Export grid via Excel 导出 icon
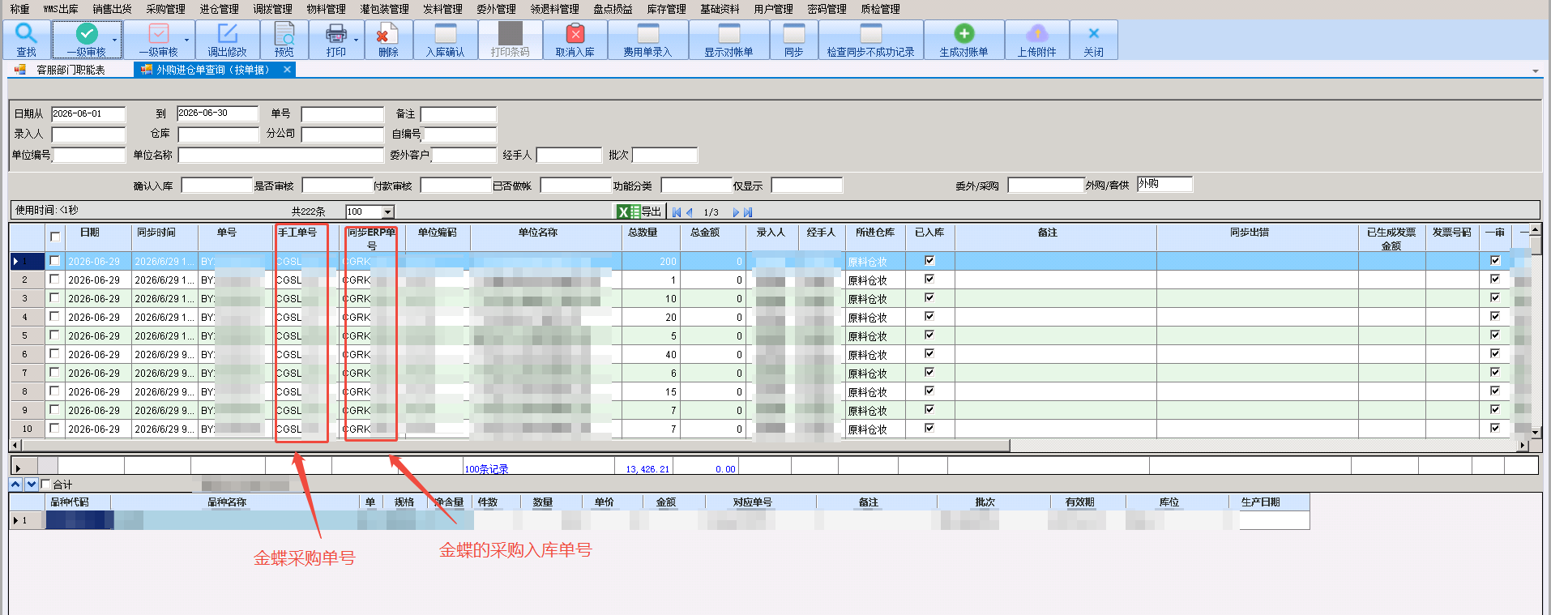 point(639,211)
